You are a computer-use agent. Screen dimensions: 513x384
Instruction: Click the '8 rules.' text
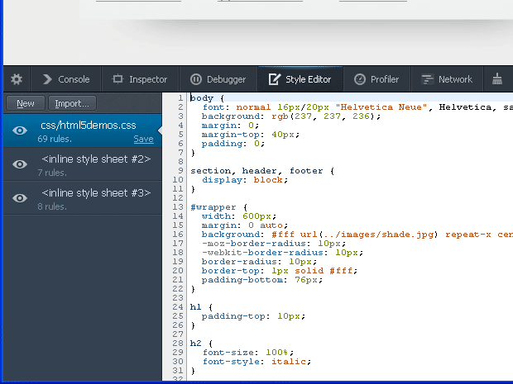tap(52, 206)
